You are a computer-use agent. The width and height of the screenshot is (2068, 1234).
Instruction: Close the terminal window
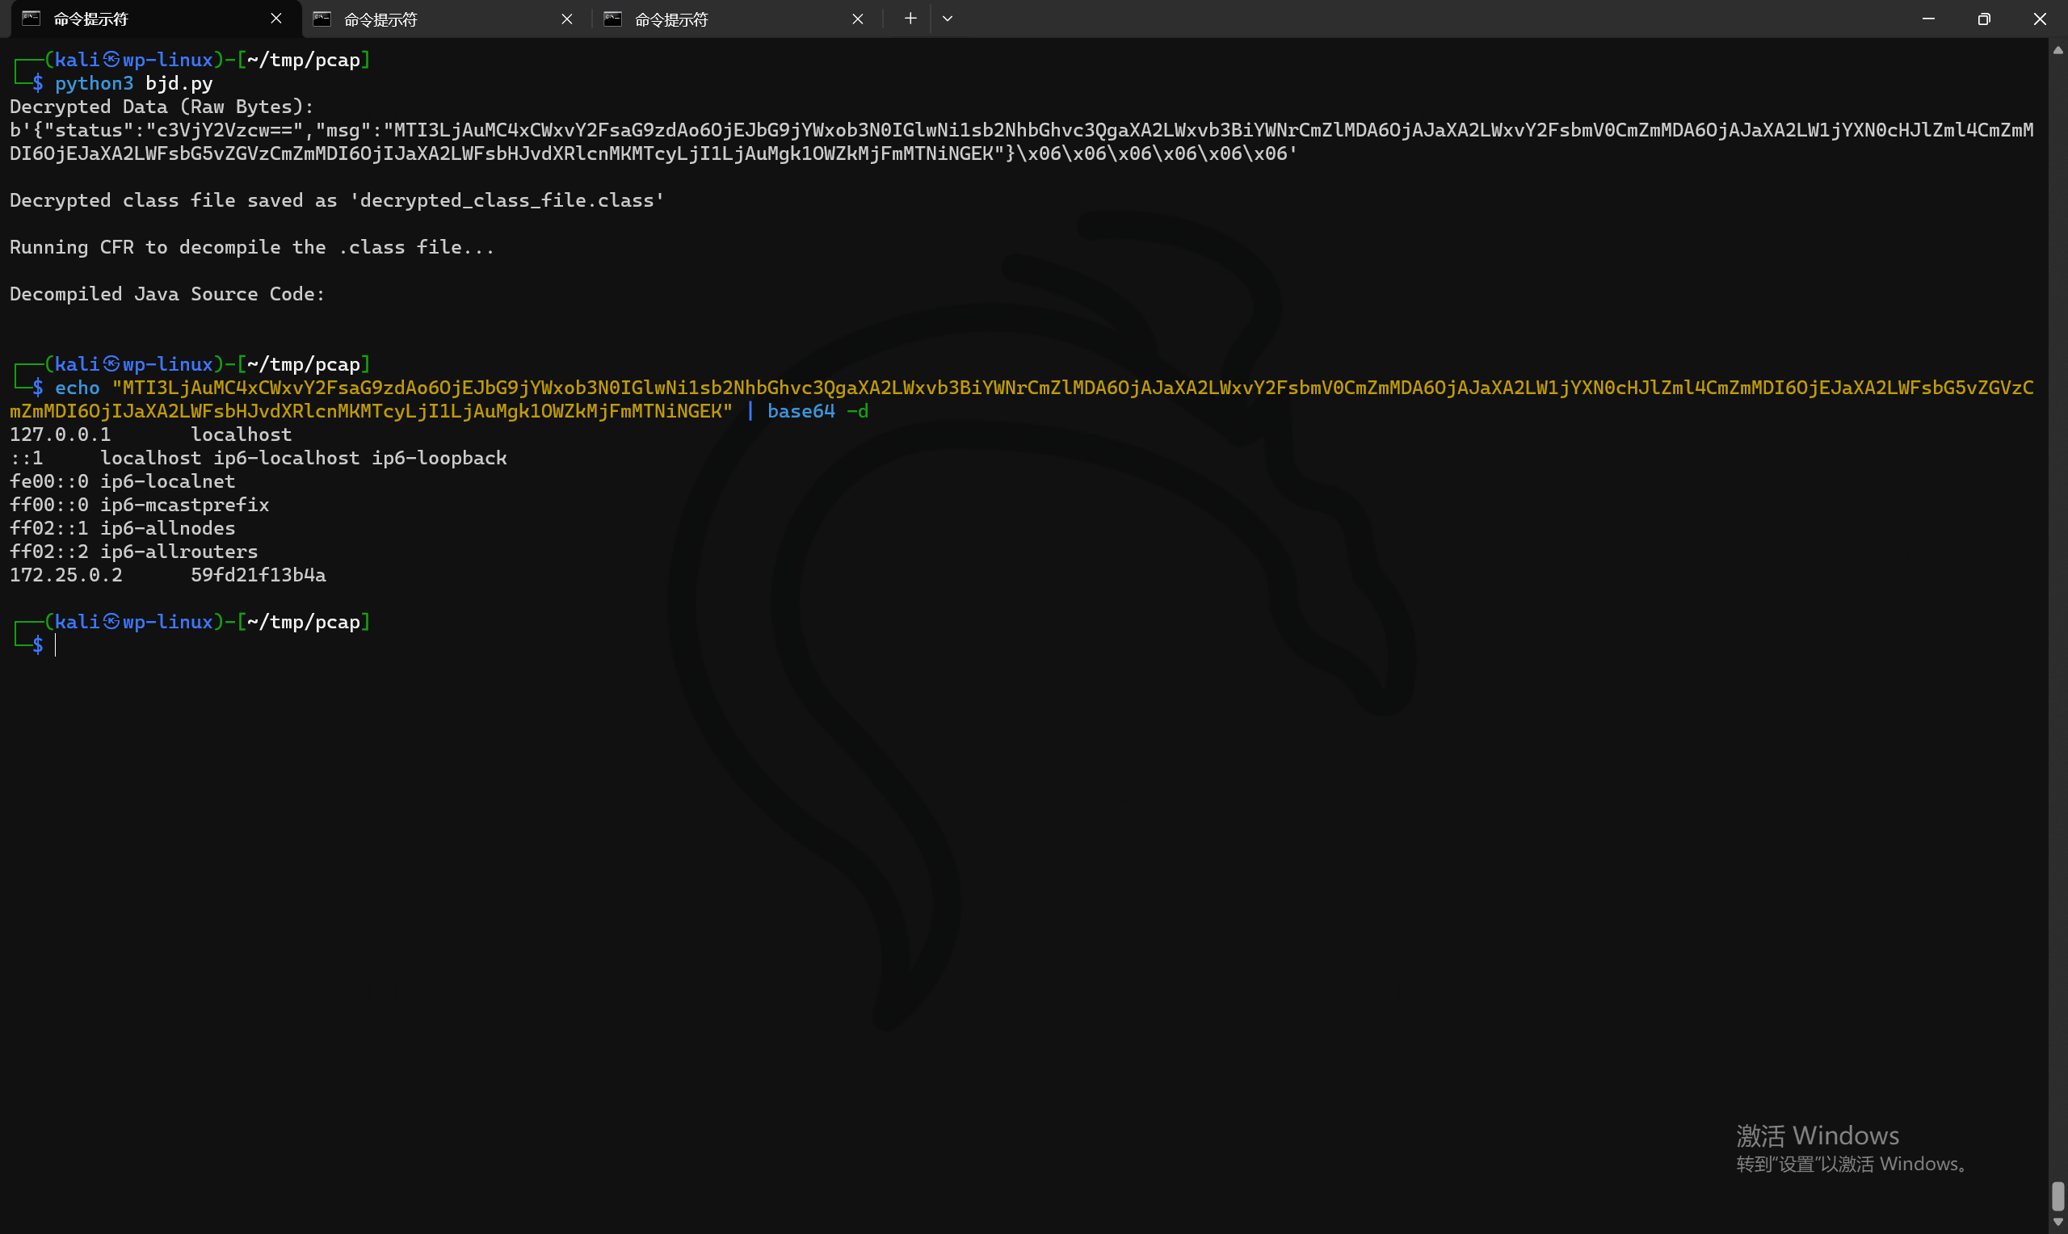click(2040, 19)
